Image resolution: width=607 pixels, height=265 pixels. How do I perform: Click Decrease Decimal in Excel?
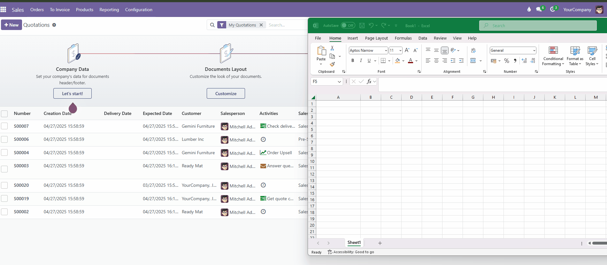pyautogui.click(x=533, y=61)
